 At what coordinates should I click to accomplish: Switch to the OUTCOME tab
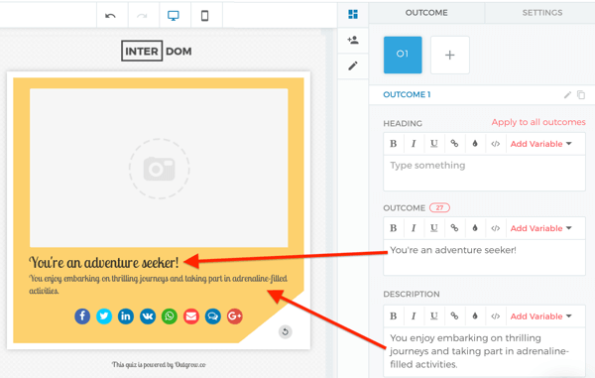coord(426,13)
